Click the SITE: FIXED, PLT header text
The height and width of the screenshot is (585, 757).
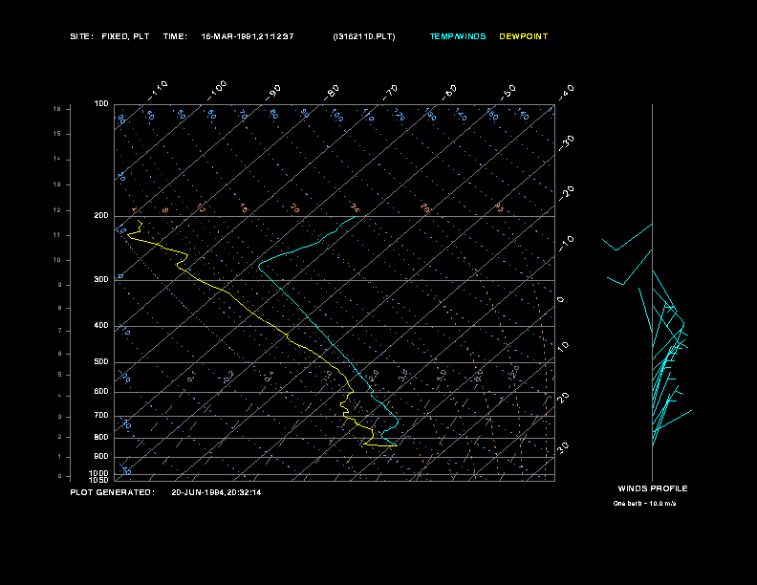(x=110, y=36)
